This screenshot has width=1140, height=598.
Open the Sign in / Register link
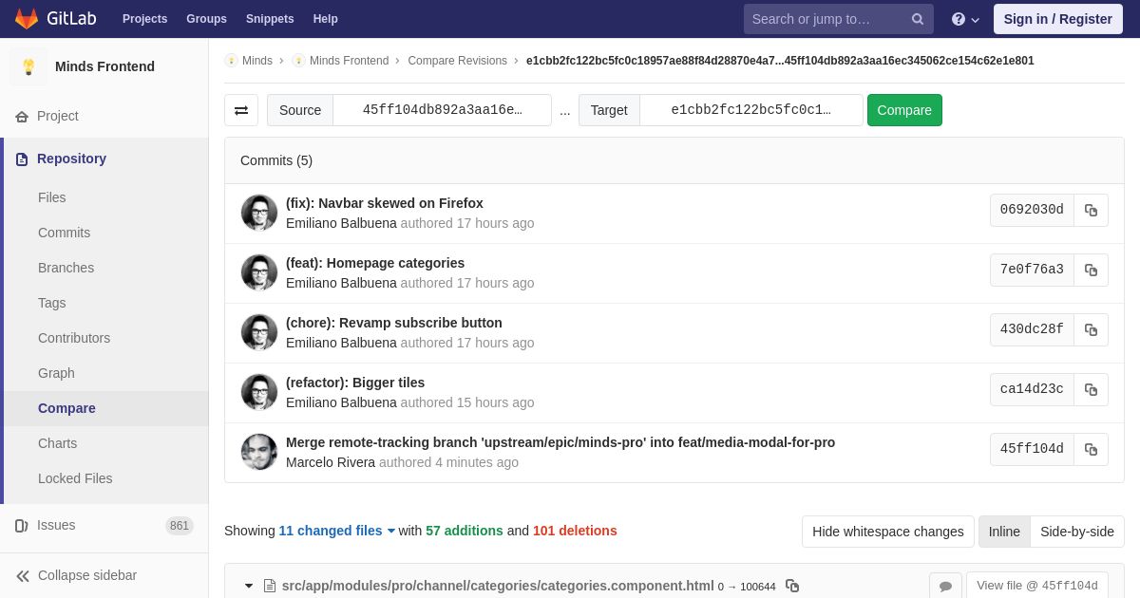(x=1057, y=19)
